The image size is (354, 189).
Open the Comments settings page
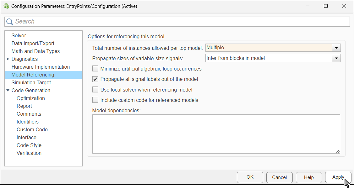click(29, 113)
